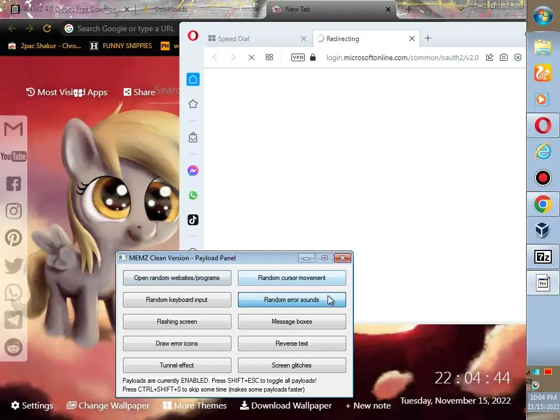
Task: Switch to Downloads tab in Chrome
Action: (x=200, y=9)
